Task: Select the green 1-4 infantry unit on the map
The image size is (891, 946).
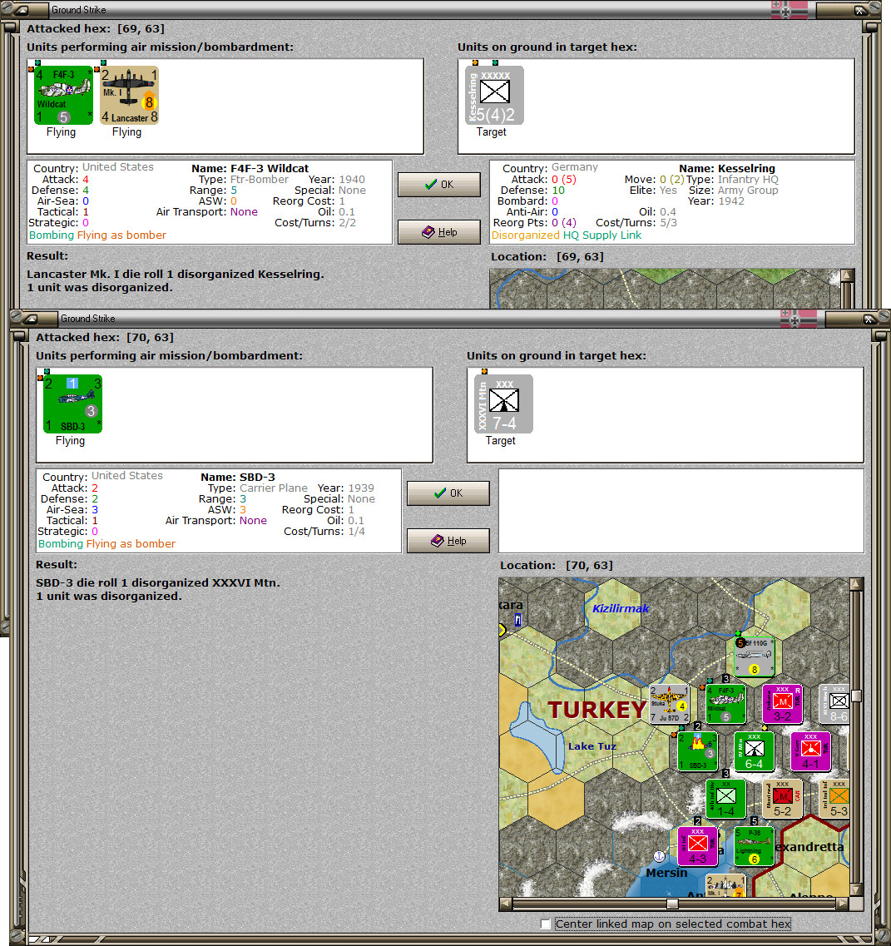Action: click(x=725, y=798)
